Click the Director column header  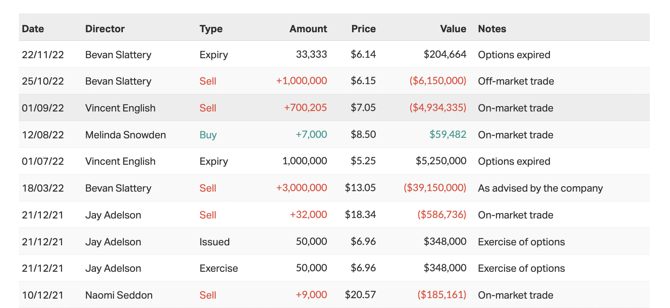coord(105,29)
